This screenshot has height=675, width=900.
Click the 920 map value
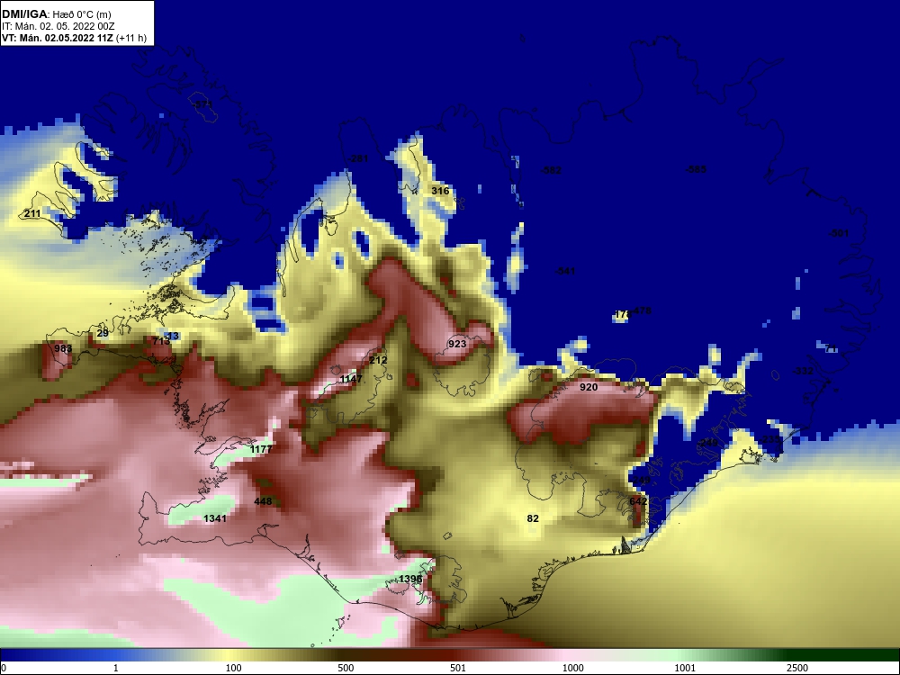589,387
